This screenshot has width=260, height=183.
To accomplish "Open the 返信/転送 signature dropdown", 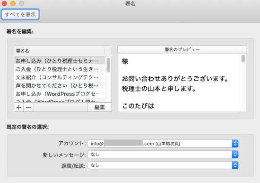I will [163, 165].
